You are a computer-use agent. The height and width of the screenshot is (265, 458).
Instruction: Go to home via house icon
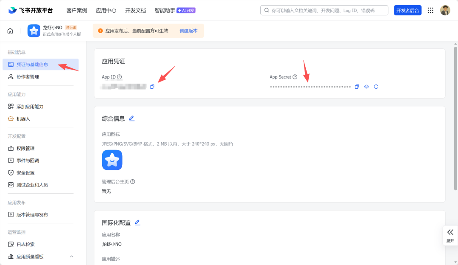pyautogui.click(x=10, y=31)
